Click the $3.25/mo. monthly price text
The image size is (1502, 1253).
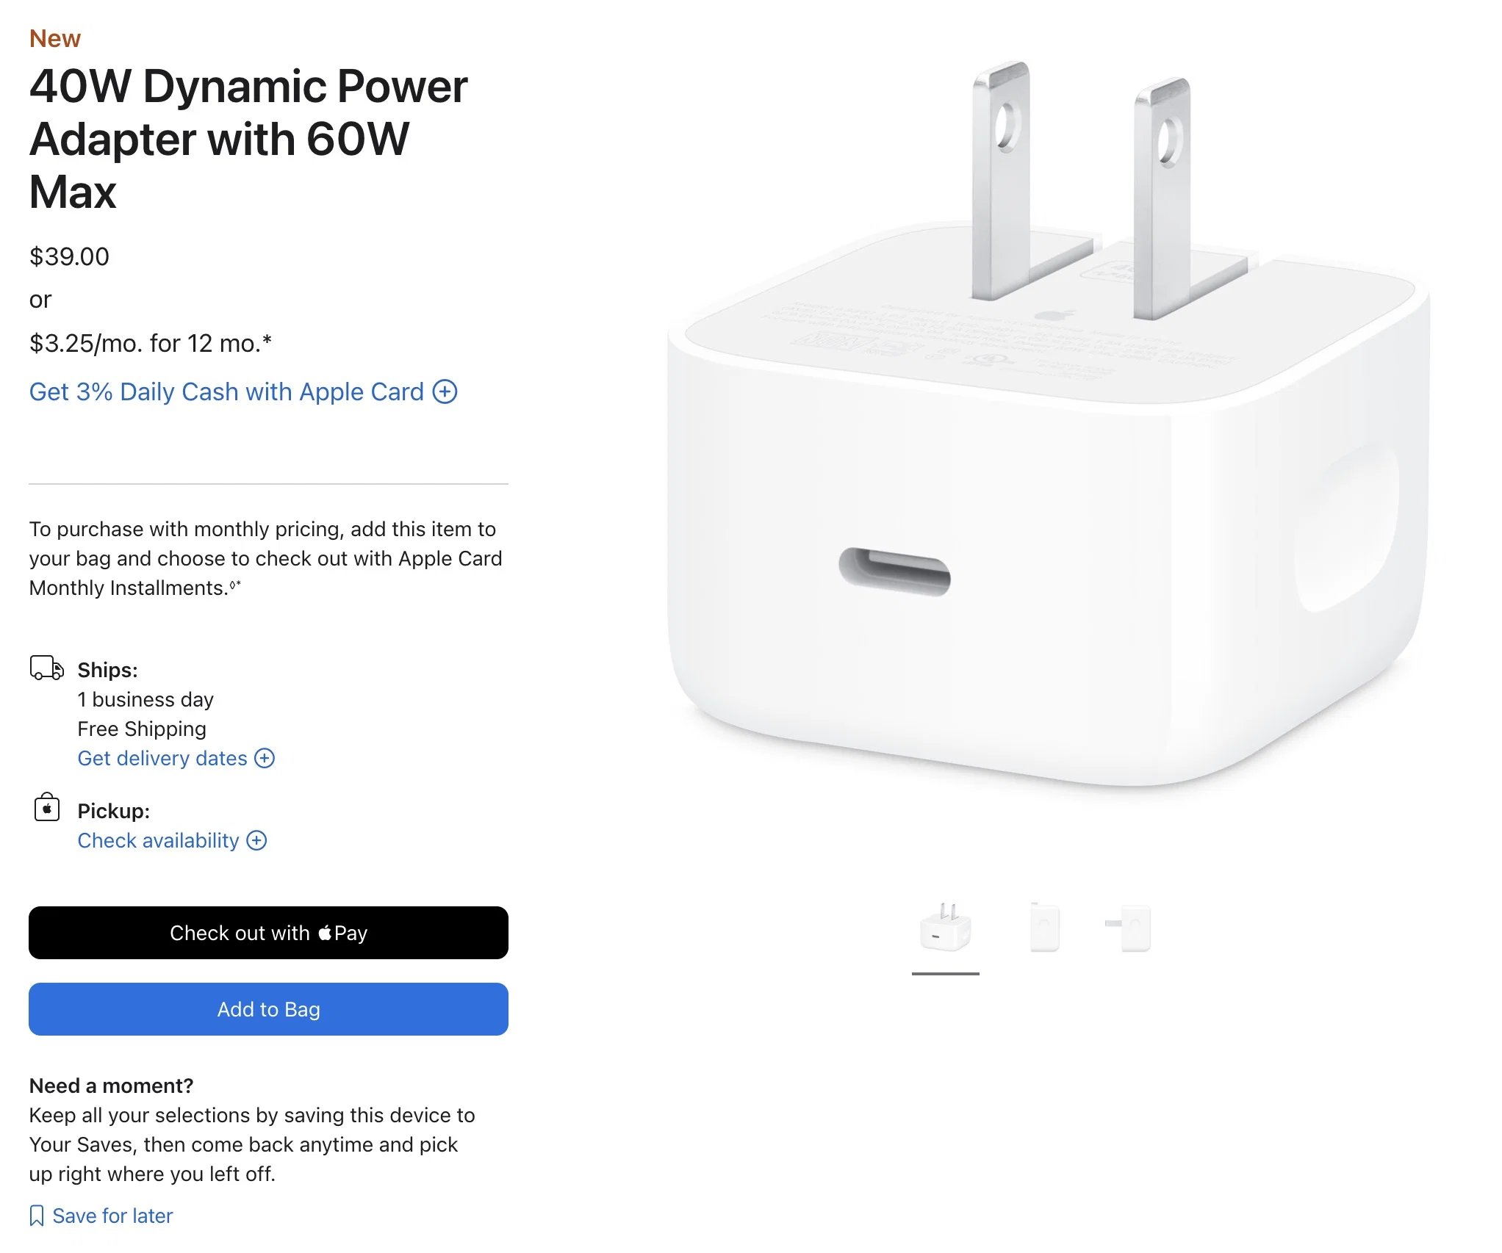(x=151, y=343)
